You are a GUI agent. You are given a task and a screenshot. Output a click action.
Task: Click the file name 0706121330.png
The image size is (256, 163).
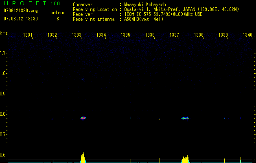point(21,11)
